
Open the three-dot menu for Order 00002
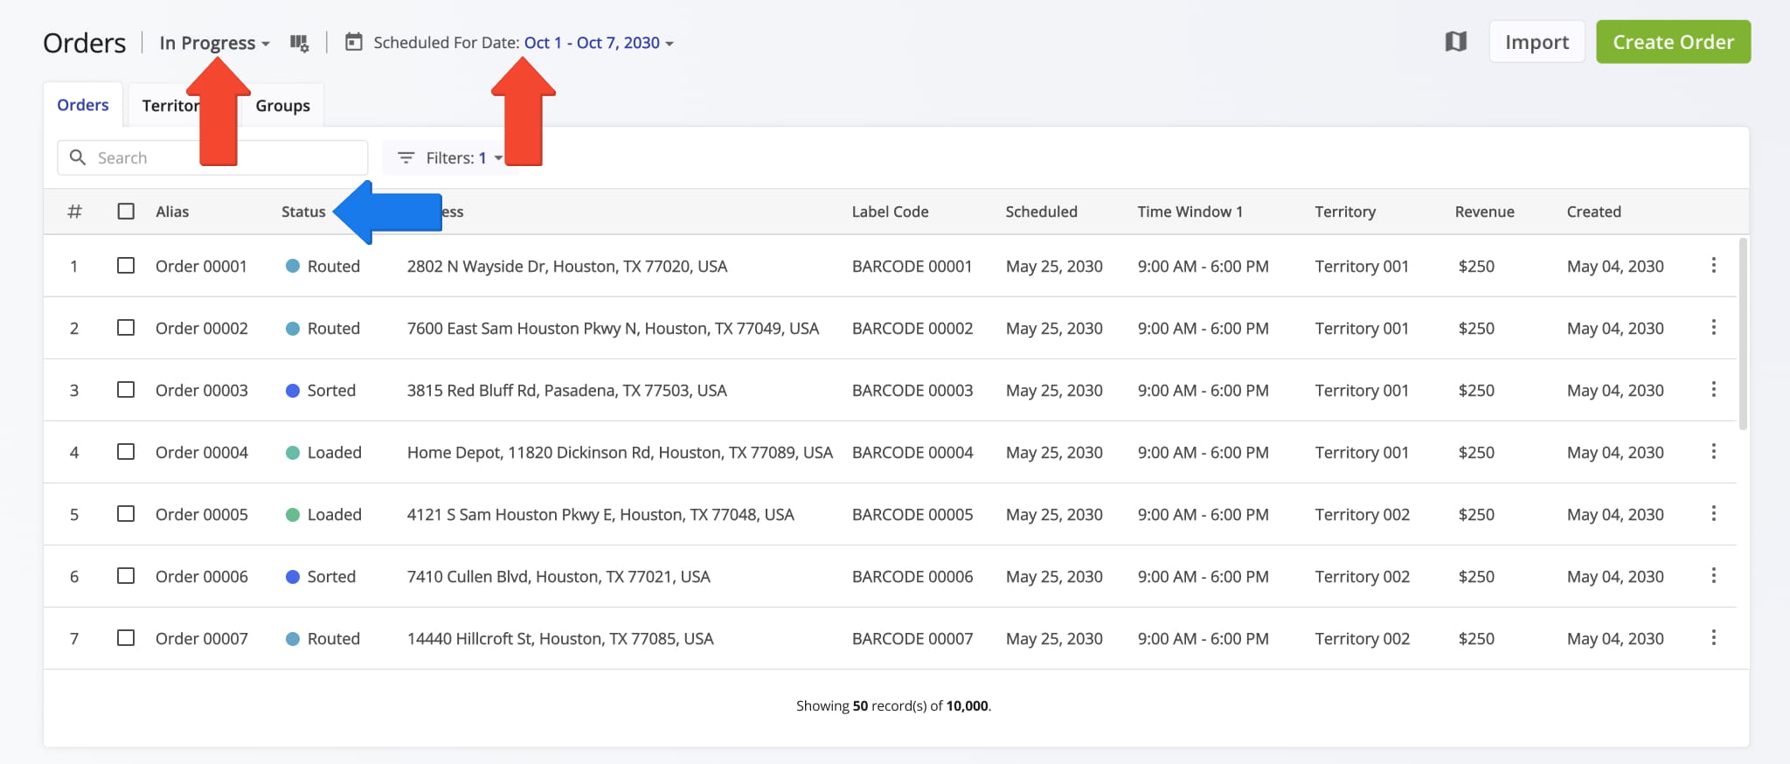pos(1713,327)
